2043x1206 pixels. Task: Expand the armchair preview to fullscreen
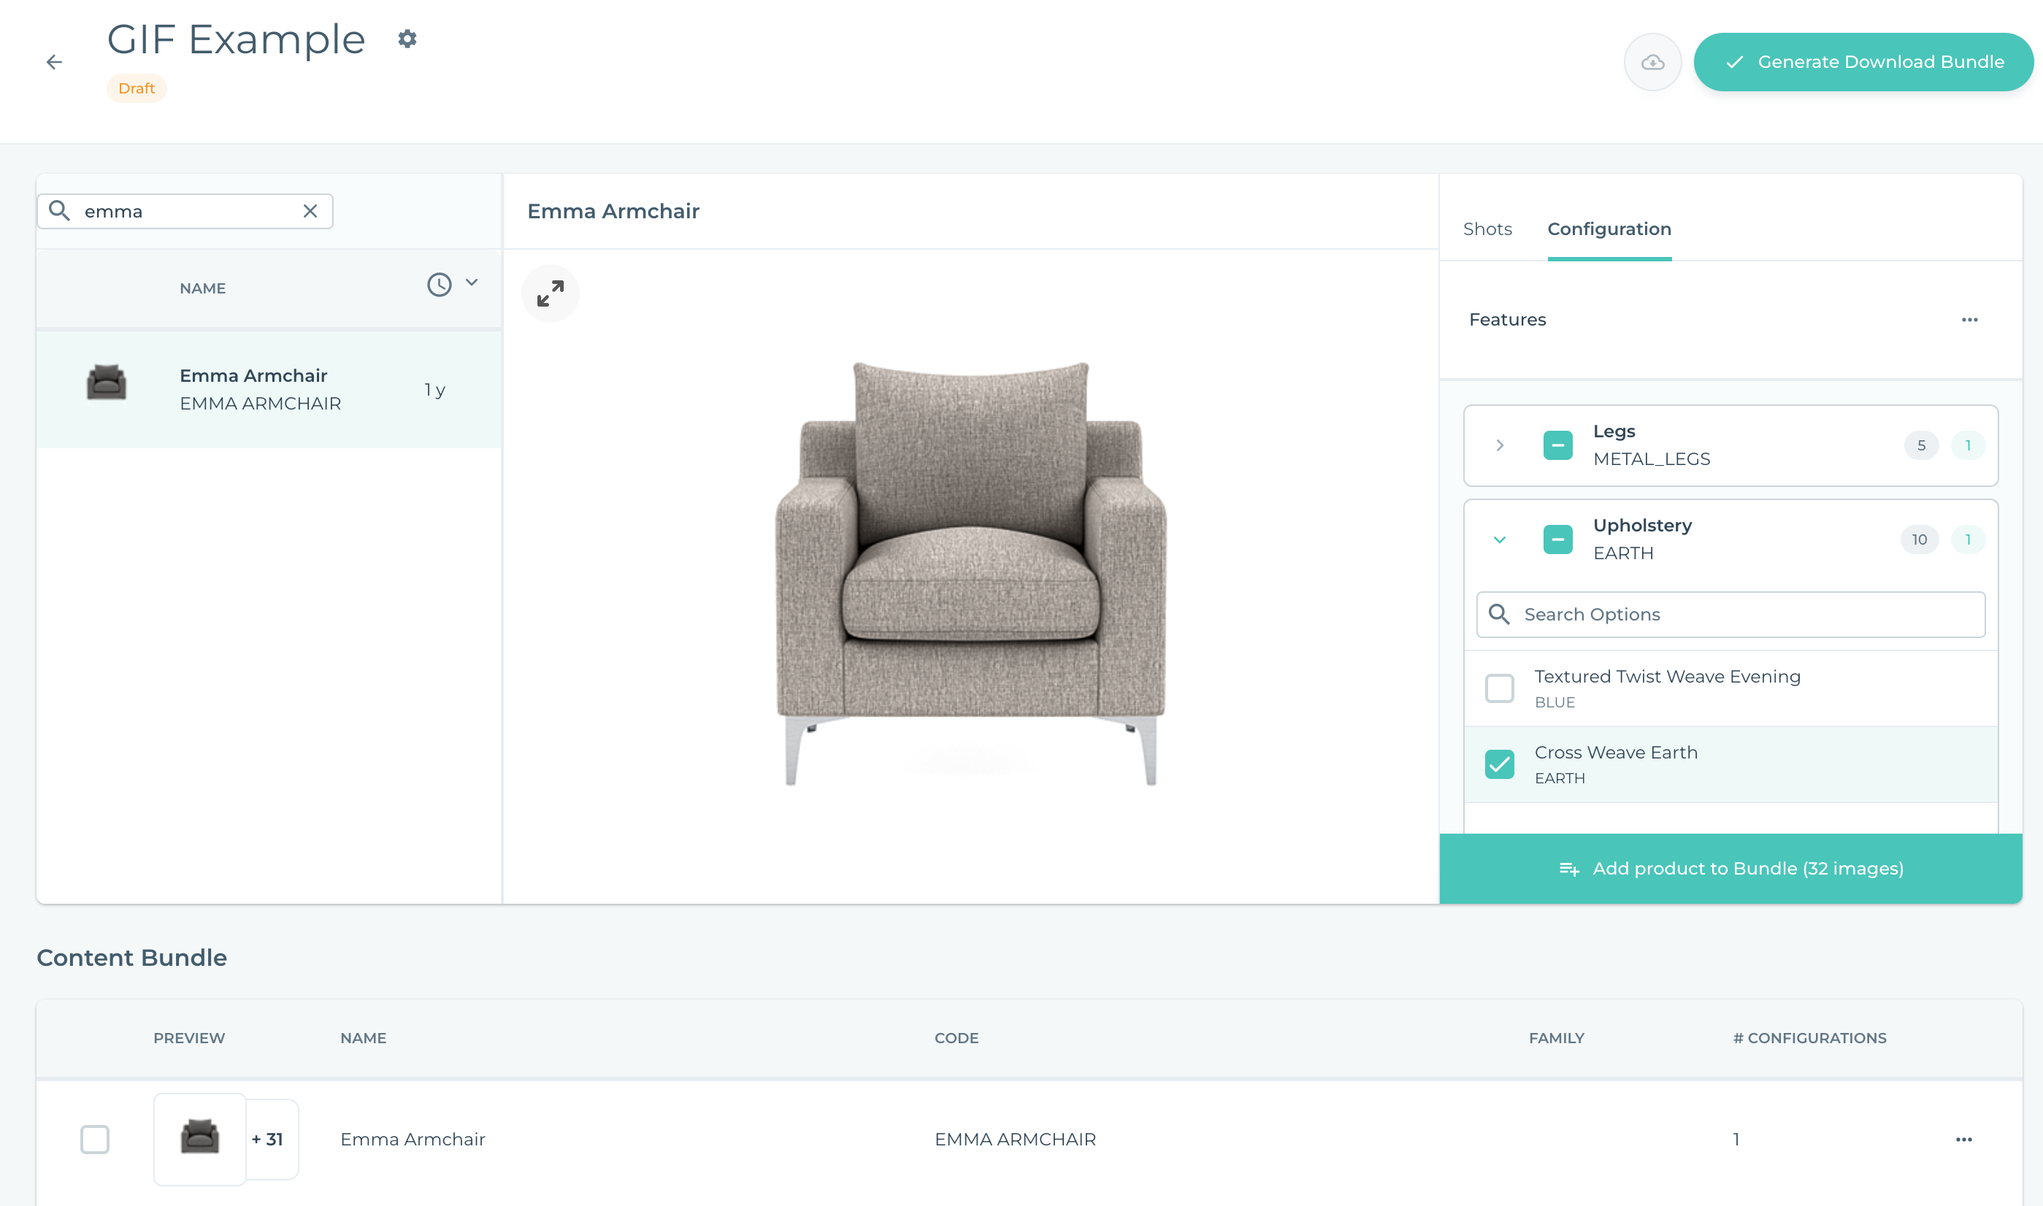(550, 293)
